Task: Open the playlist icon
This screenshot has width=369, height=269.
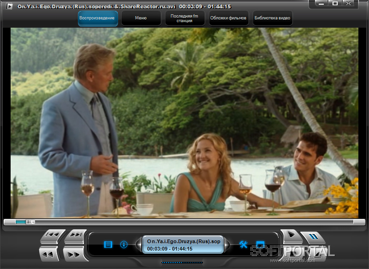Action: pyautogui.click(x=108, y=245)
